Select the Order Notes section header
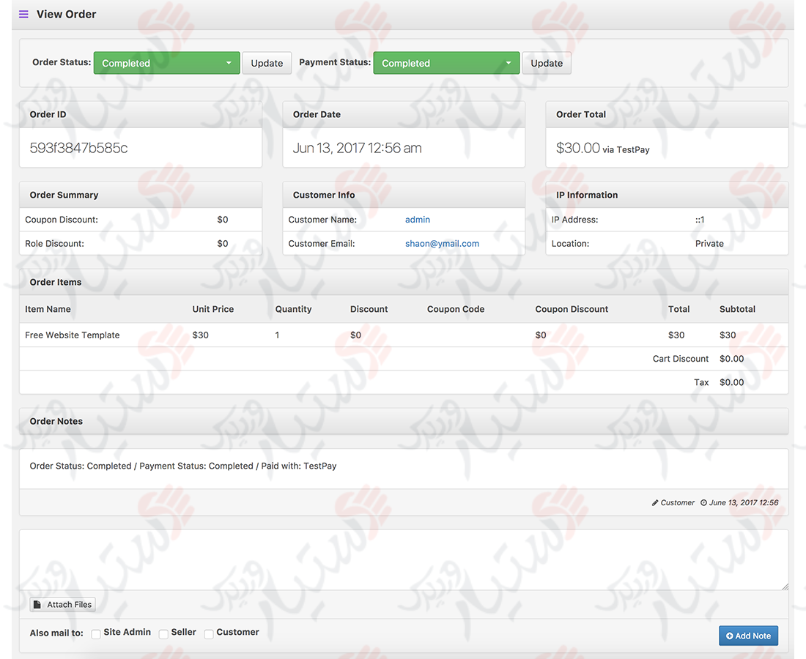Screen dimensions: 806x659 pos(56,421)
